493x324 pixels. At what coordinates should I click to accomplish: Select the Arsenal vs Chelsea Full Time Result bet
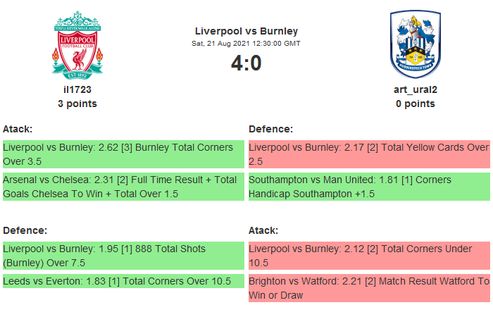pos(123,187)
